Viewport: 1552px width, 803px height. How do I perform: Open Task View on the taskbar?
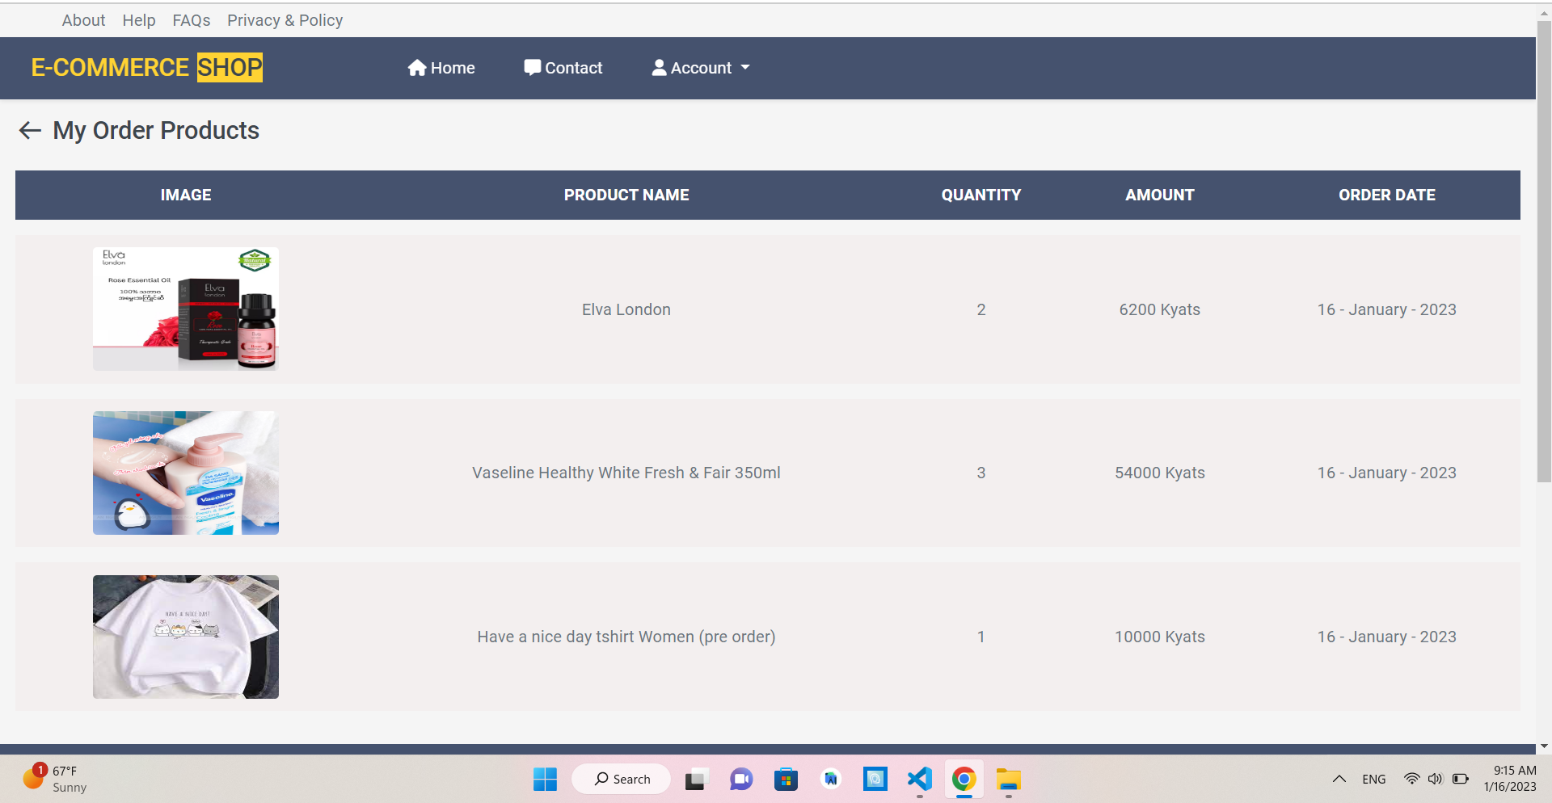click(x=696, y=780)
